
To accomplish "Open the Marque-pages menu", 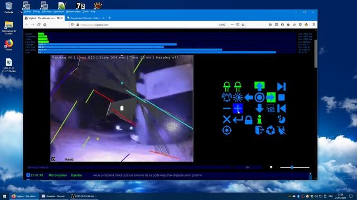I will (73, 11).
